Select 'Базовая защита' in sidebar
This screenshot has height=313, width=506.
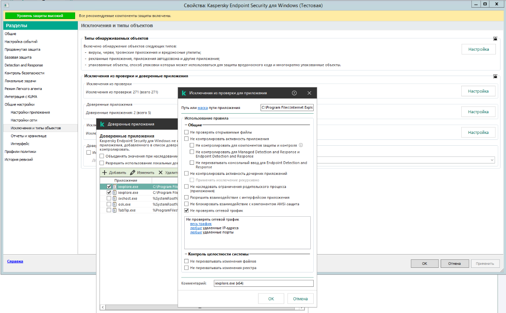click(18, 57)
